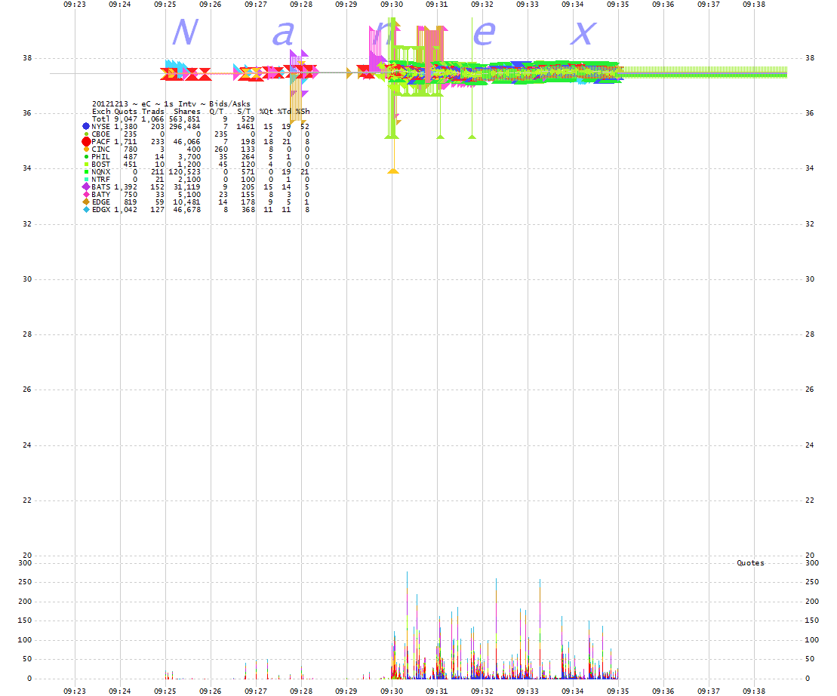The width and height of the screenshot is (837, 696).
Task: Click the 'NTRF' exchange name
Action: 101,180
